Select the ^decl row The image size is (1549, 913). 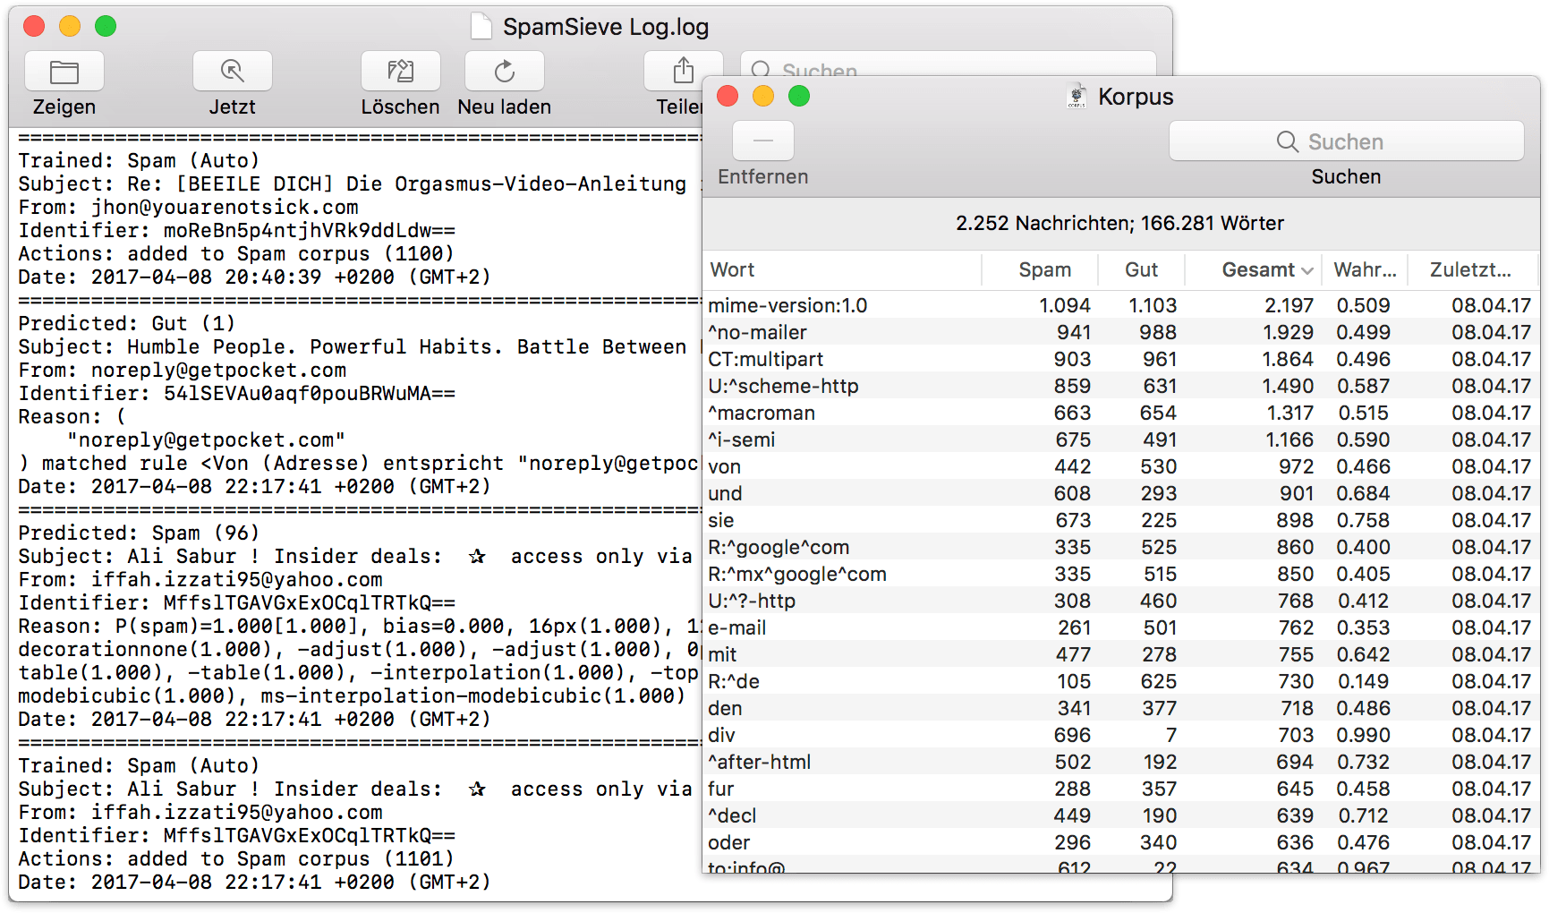click(1120, 815)
